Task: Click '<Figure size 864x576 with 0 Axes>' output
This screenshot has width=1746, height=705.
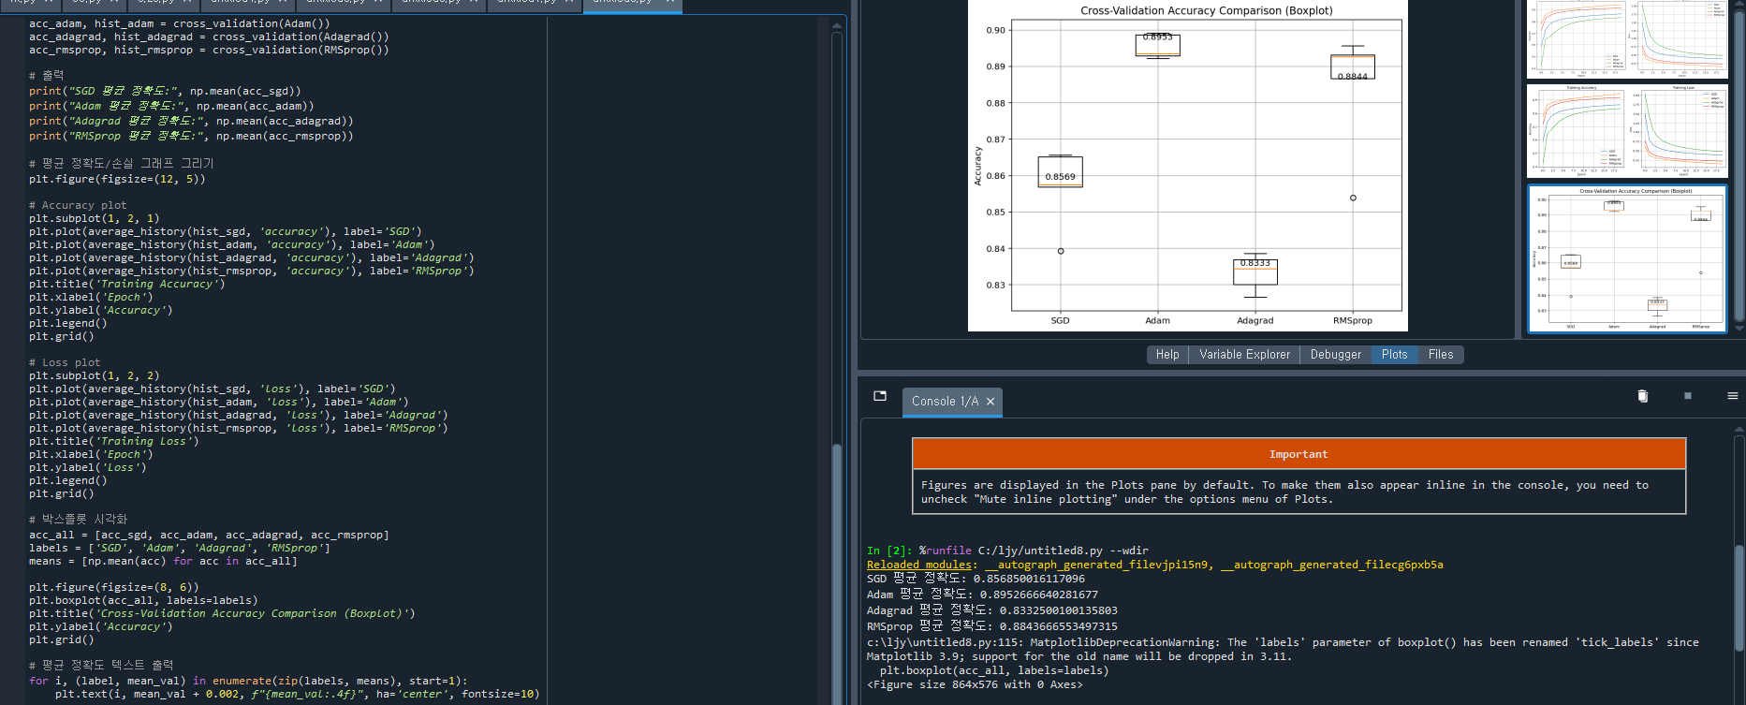Action: click(975, 684)
